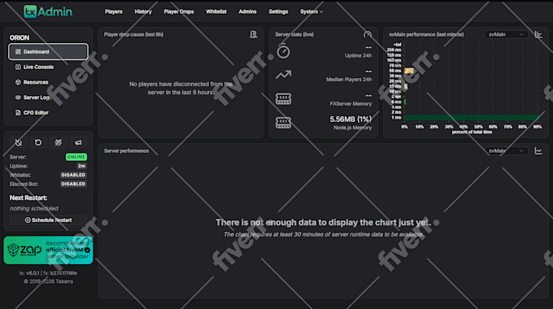Image resolution: width=553 pixels, height=309 pixels.
Task: Open Resources from the sidebar
Action: [x=48, y=82]
